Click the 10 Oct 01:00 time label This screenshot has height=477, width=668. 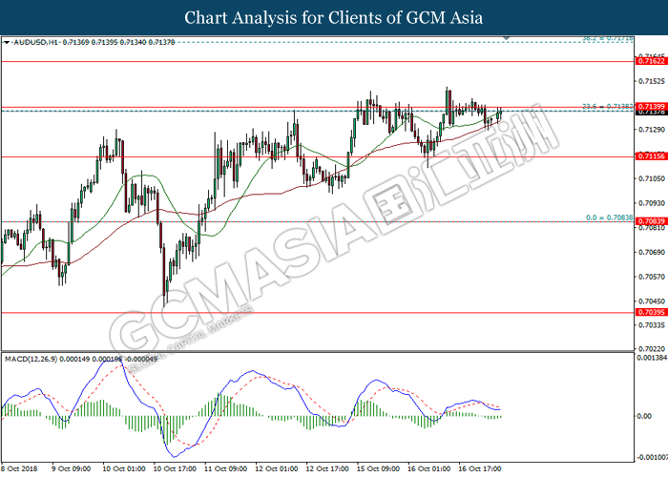tap(123, 469)
